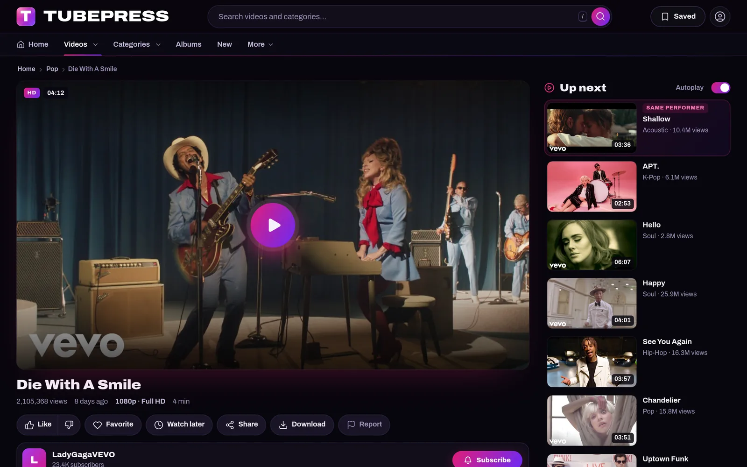Click the Pop breadcrumb link
Screen dimensions: 747x467
[x=52, y=69]
